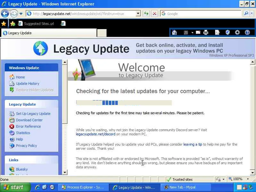The image size is (256, 192).
Task: Click the Download Center calendar icon
Action: [x=12, y=120]
